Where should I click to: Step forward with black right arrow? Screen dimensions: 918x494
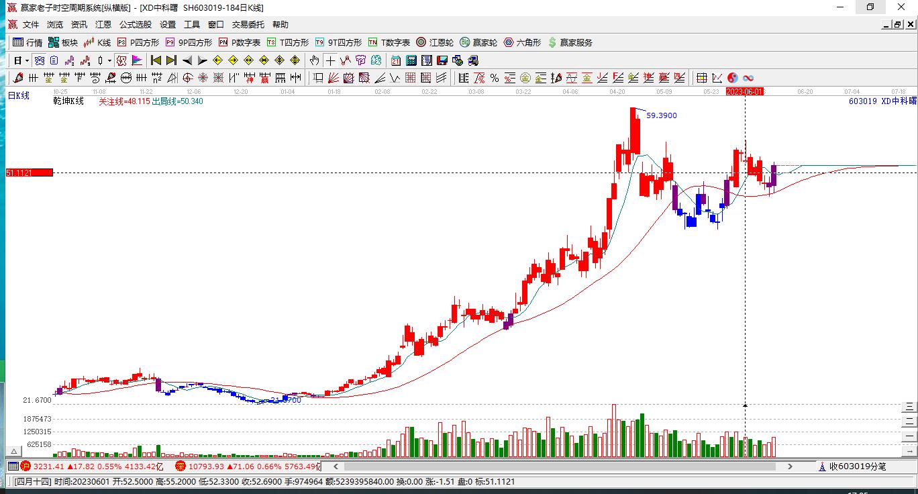(x=203, y=60)
